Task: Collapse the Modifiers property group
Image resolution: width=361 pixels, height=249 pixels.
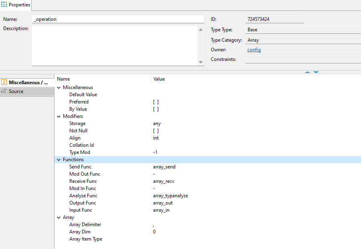Action: [x=59, y=116]
